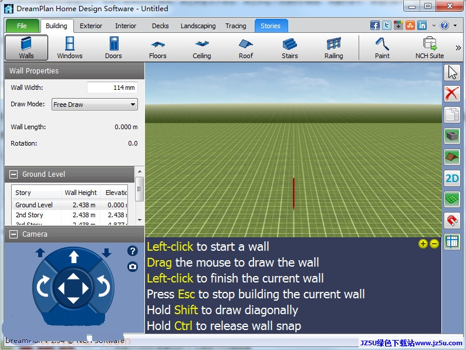Pick the Stairs tool
This screenshot has height=350, width=466.
coord(290,48)
